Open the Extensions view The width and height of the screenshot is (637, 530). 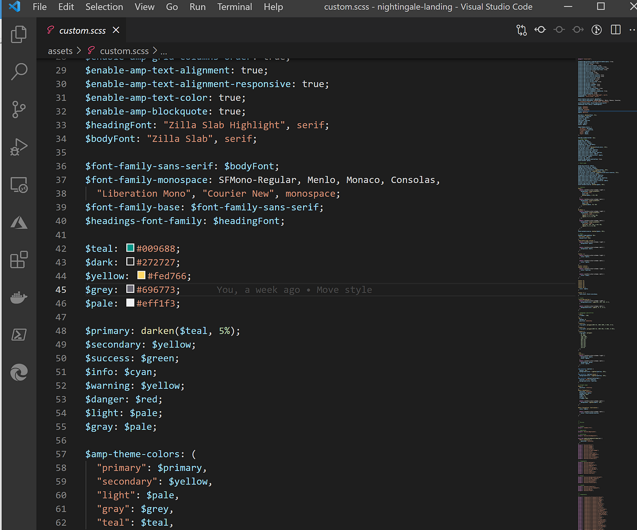point(19,259)
